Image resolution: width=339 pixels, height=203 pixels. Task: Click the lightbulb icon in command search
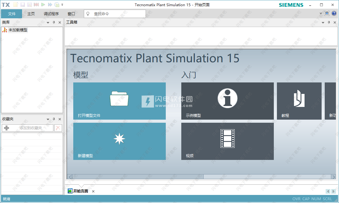coord(88,14)
